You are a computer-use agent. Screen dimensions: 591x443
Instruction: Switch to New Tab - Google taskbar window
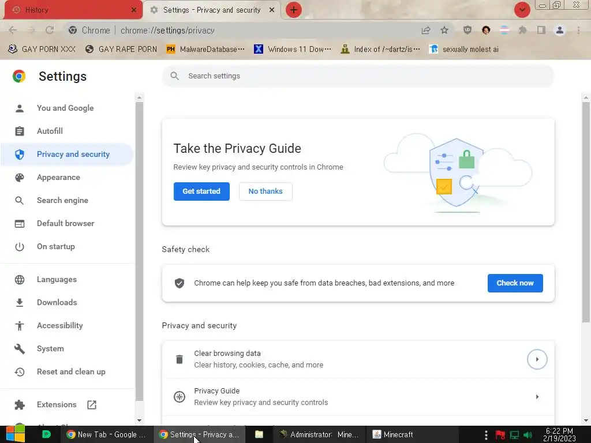(x=106, y=435)
